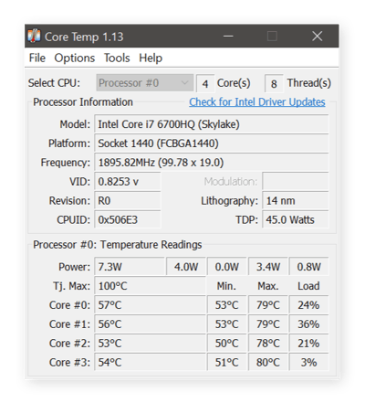Click the Load column header
365x403 pixels.
[308, 286]
